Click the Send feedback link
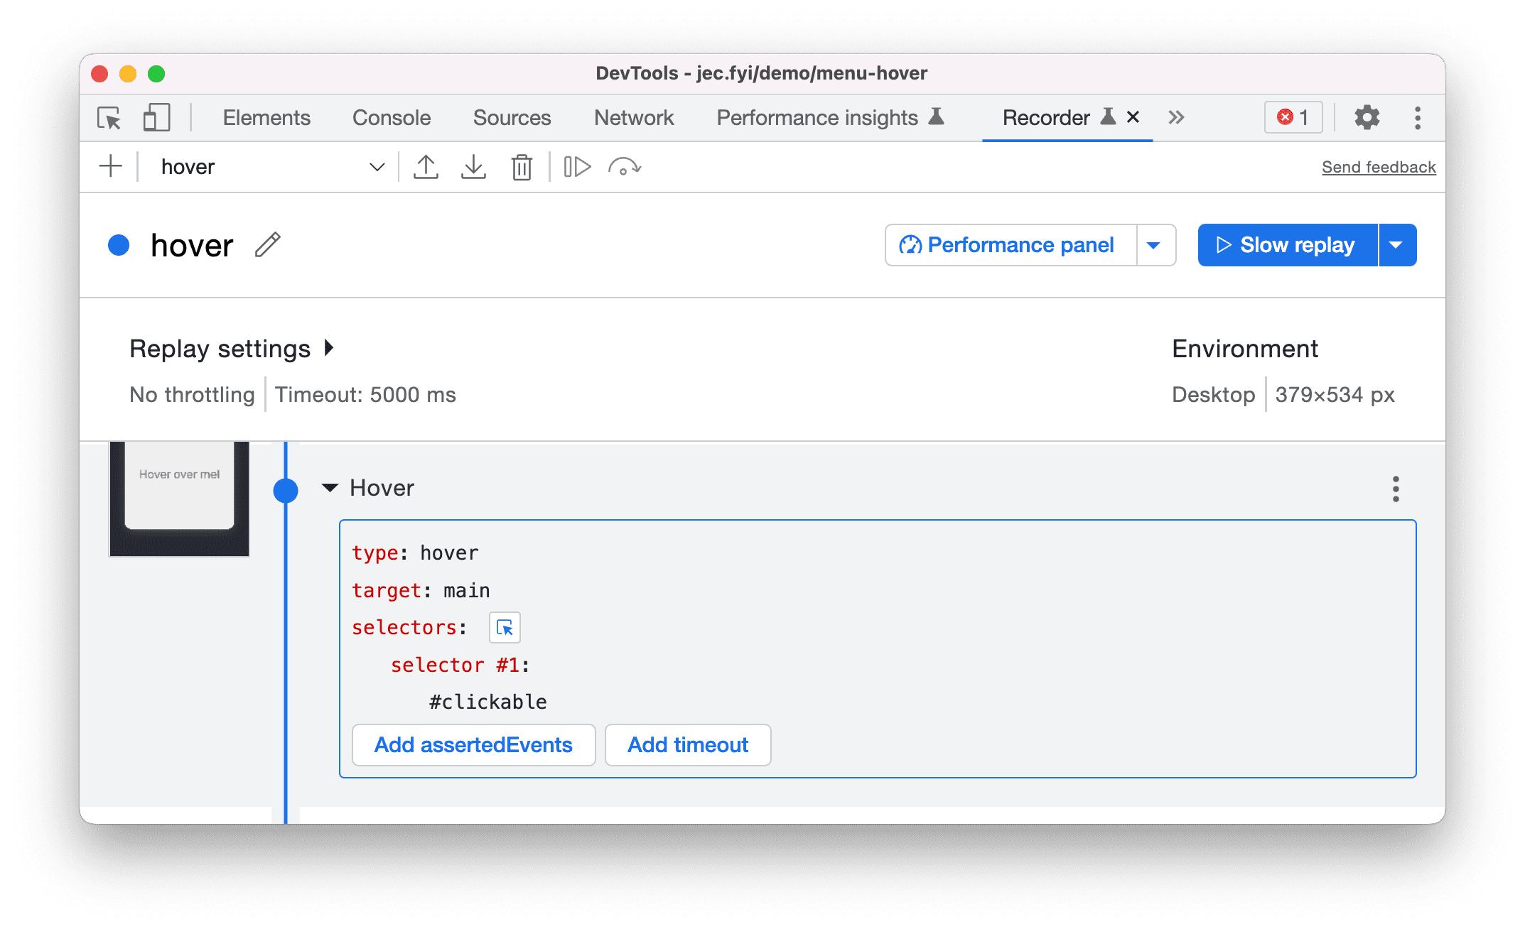The height and width of the screenshot is (929, 1525). coord(1378,165)
